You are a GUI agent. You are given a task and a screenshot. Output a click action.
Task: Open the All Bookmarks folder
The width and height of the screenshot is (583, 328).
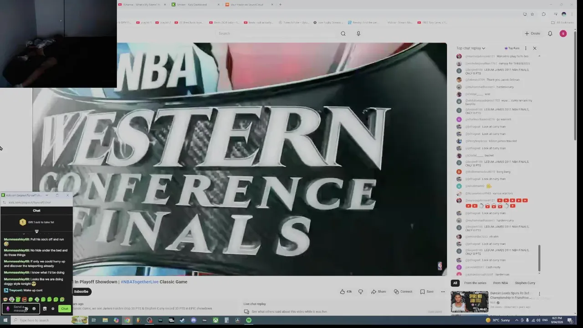tap(563, 22)
